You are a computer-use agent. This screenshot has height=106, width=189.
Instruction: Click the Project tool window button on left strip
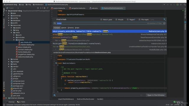(4, 12)
